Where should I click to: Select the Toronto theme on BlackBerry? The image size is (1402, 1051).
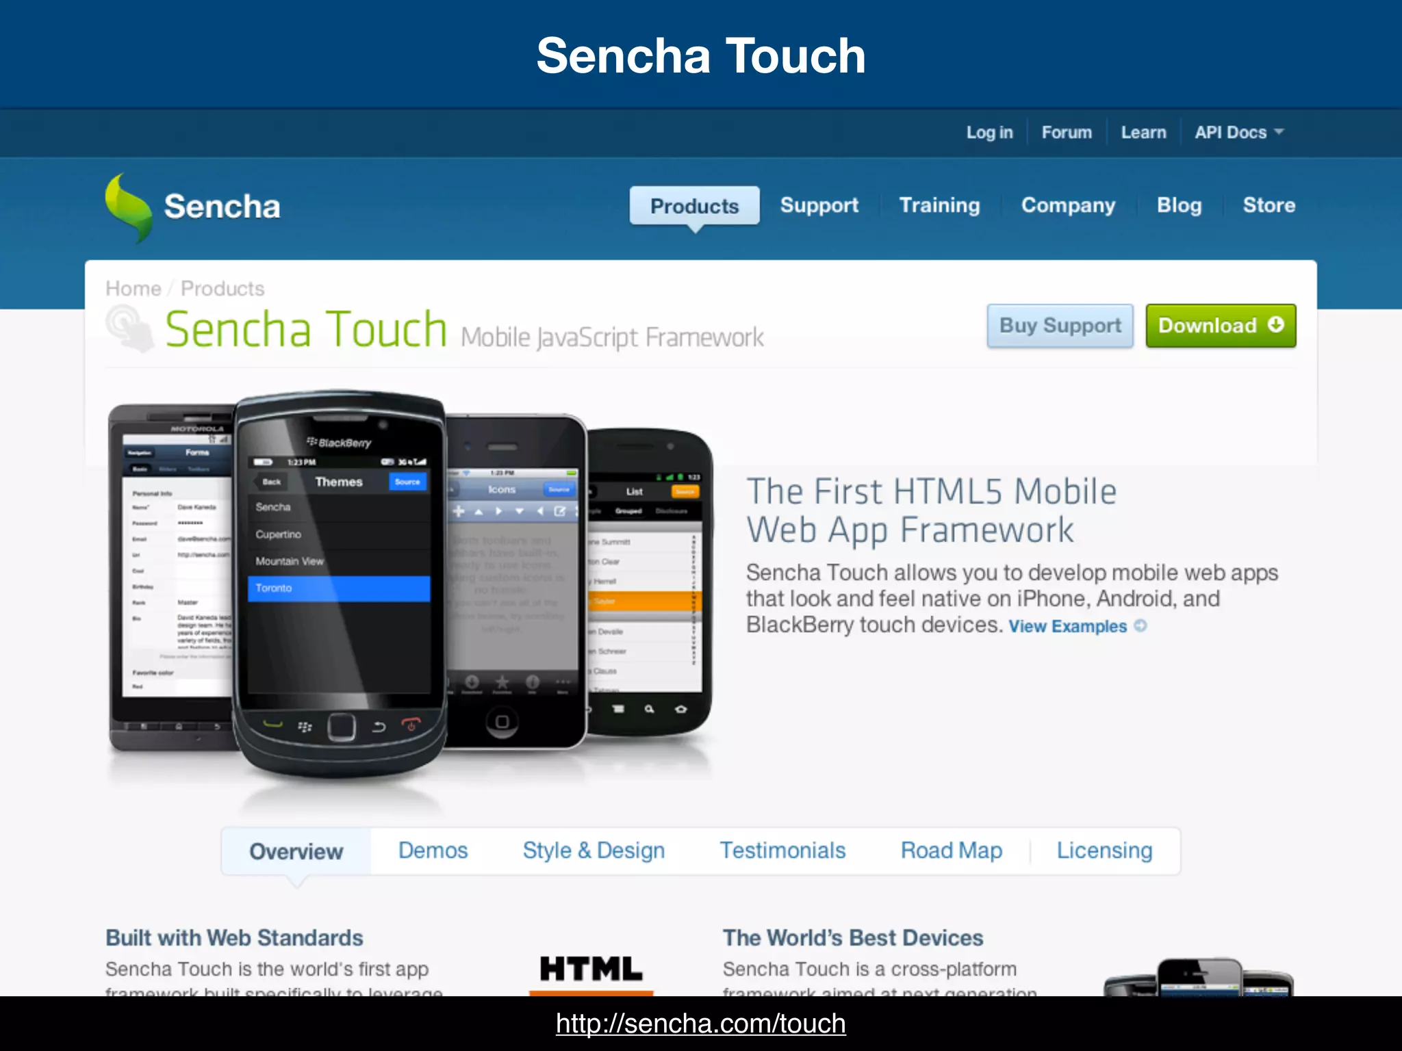pos(339,588)
